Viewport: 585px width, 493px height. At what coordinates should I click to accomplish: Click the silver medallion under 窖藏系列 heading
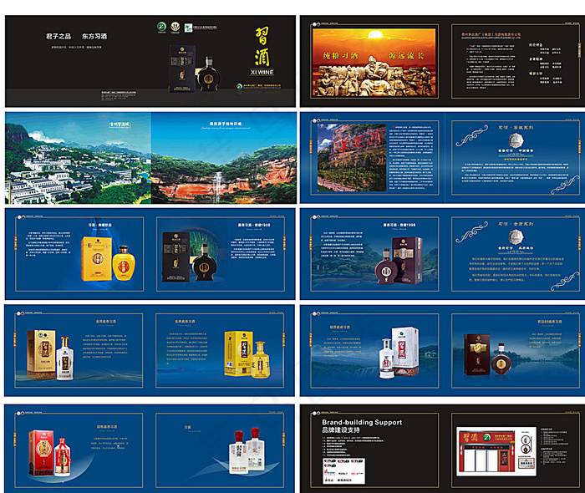516,140
